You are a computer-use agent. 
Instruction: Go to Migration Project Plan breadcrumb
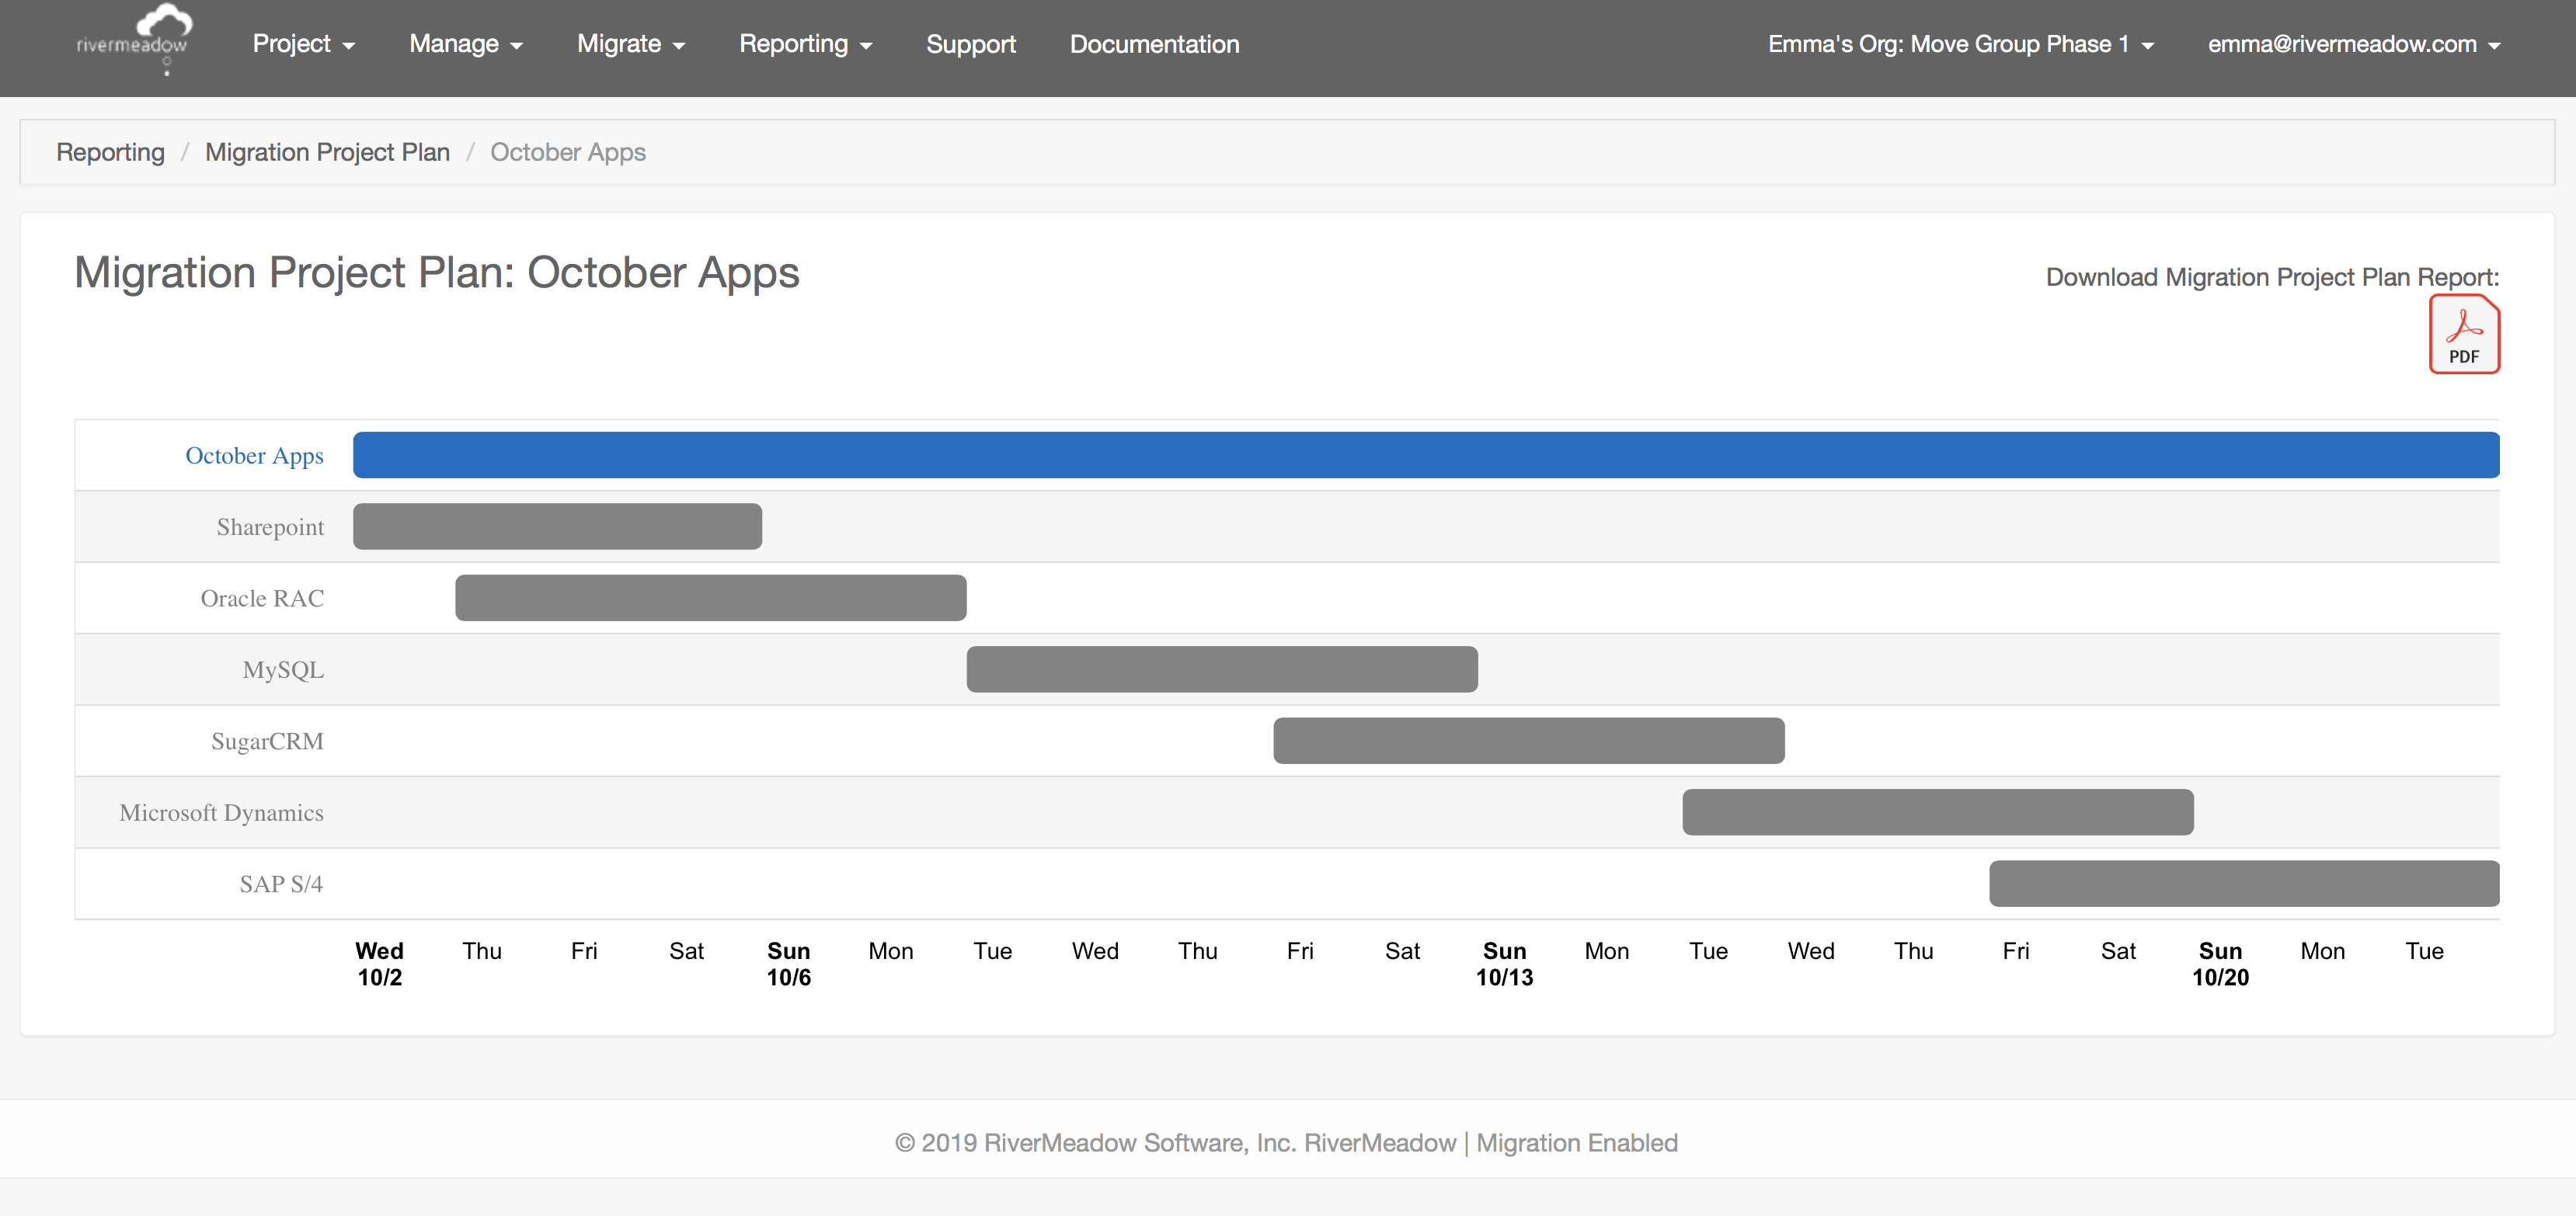[x=327, y=152]
